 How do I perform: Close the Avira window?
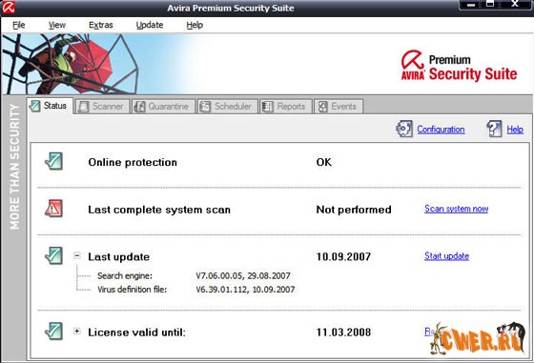tap(515, 5)
